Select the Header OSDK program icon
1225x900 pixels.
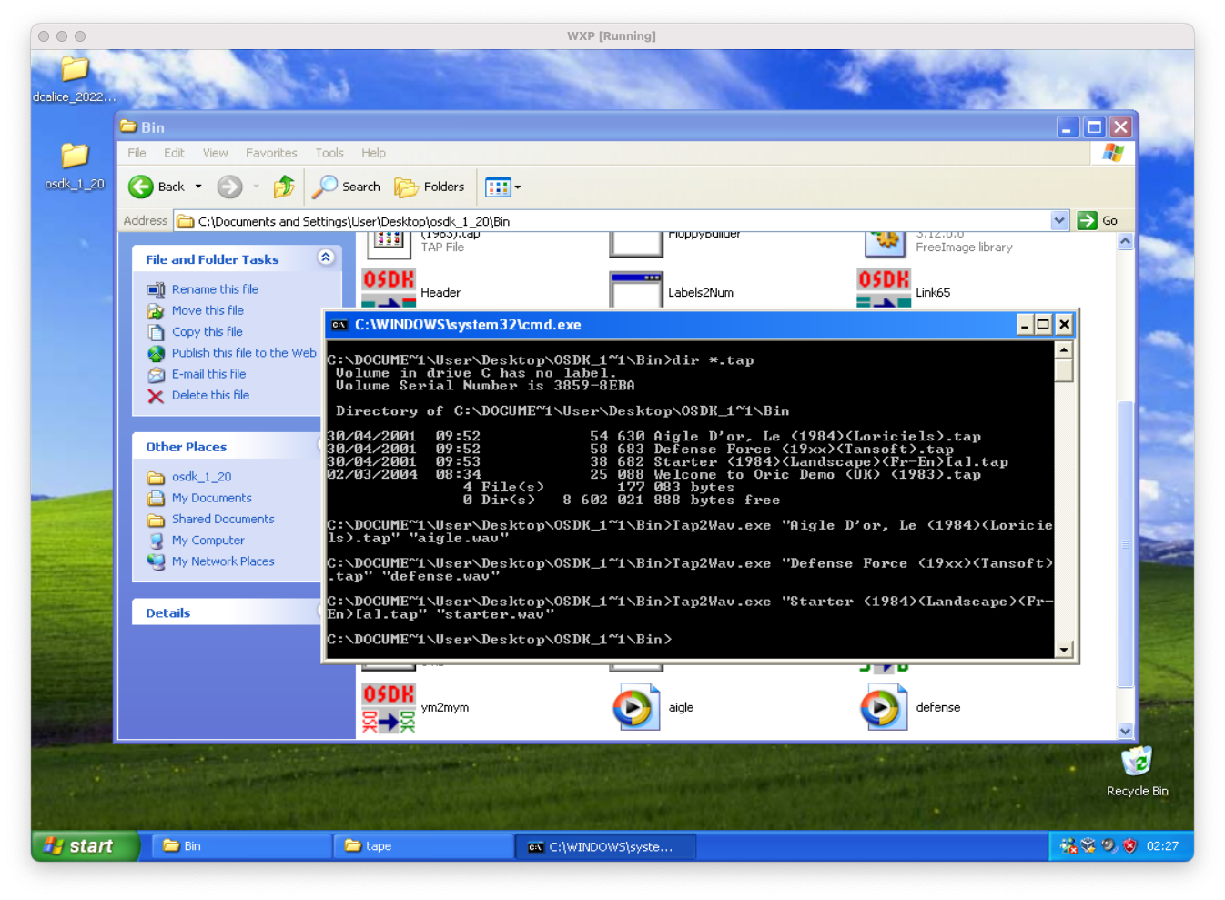[389, 289]
